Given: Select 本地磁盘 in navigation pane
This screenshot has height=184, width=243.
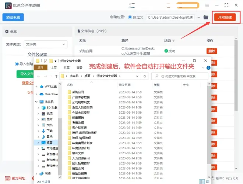Looking at the screenshot, I should [50, 148].
